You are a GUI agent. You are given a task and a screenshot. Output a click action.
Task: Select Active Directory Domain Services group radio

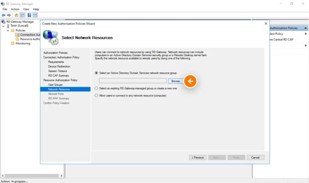coord(97,73)
